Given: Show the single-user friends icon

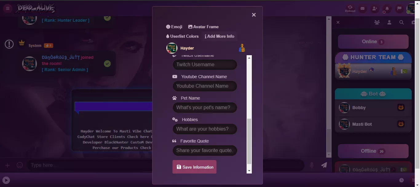Looking at the screenshot, I should tap(389, 22).
